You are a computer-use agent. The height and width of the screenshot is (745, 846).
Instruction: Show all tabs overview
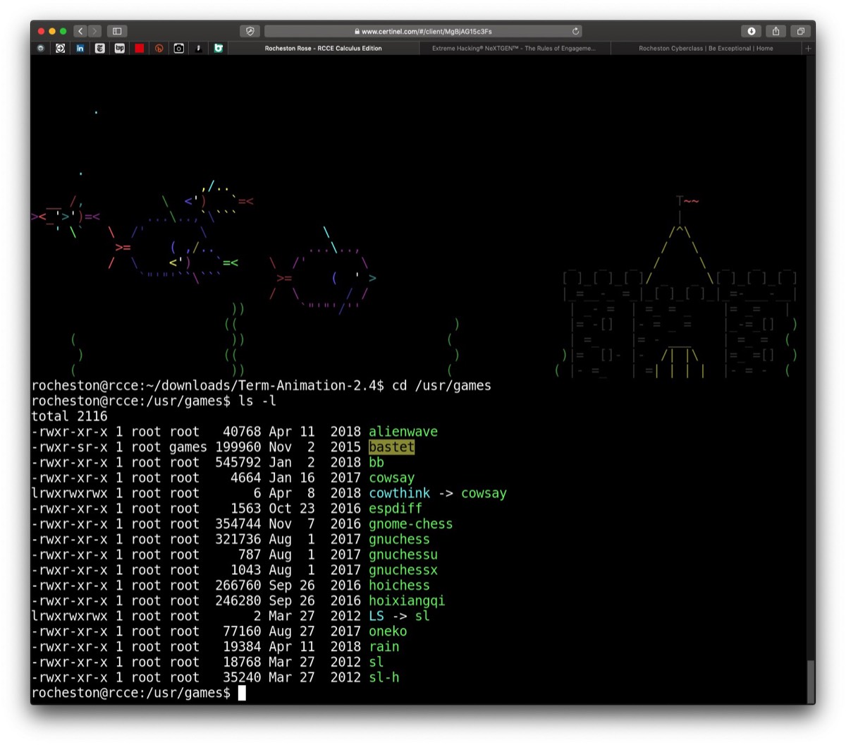click(800, 31)
